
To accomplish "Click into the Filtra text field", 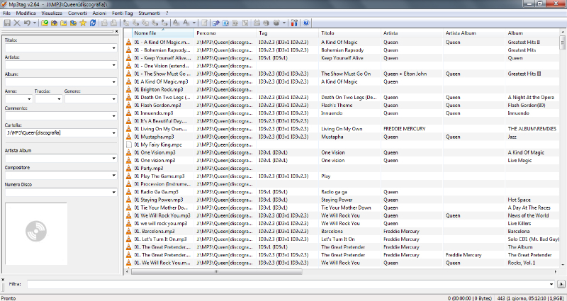I will pyautogui.click(x=291, y=284).
